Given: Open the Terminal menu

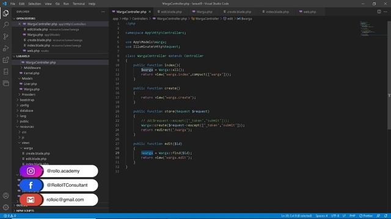Looking at the screenshot, I should (79, 4).
